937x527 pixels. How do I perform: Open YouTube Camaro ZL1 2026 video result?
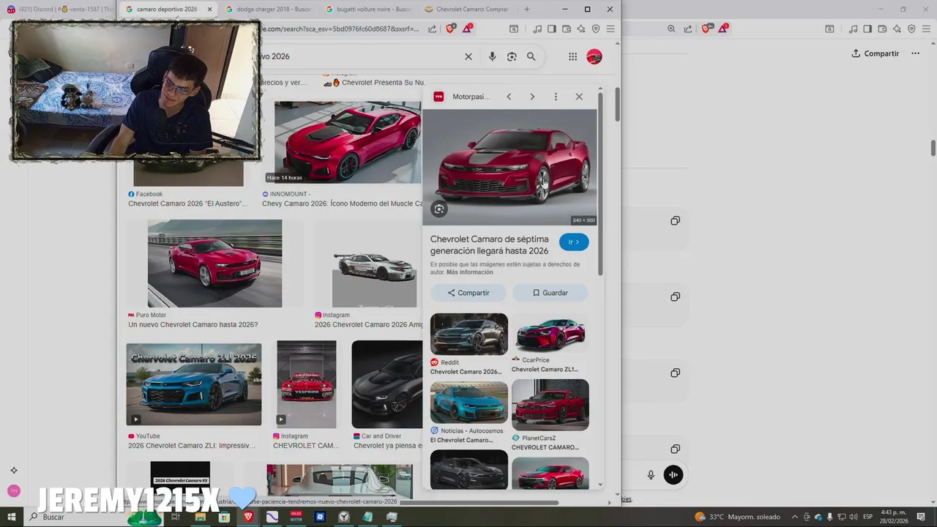tap(194, 384)
